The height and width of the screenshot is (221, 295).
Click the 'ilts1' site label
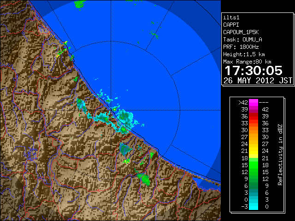[x=231, y=17]
